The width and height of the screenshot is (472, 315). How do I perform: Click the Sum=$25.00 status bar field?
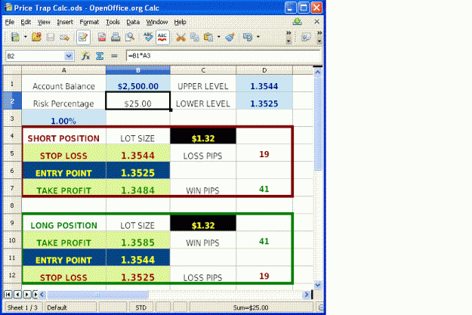click(x=251, y=307)
